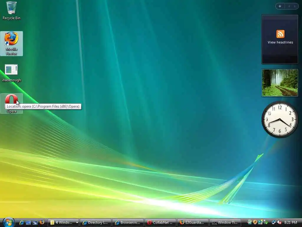Open the Recycle Bin desktop icon
The height and width of the screenshot is (227, 302).
(12, 11)
